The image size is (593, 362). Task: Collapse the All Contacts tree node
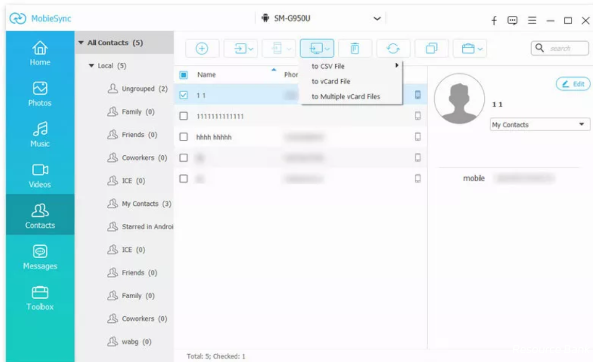[81, 43]
